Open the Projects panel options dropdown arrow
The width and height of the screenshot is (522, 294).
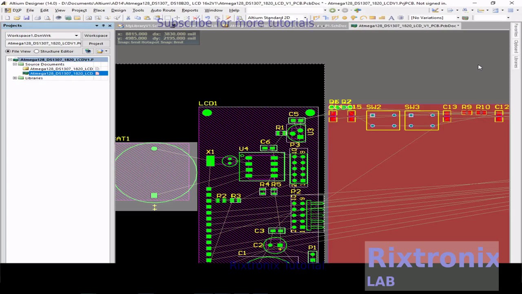click(97, 26)
